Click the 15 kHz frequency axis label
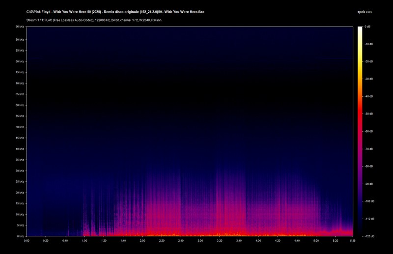 (x=20, y=203)
